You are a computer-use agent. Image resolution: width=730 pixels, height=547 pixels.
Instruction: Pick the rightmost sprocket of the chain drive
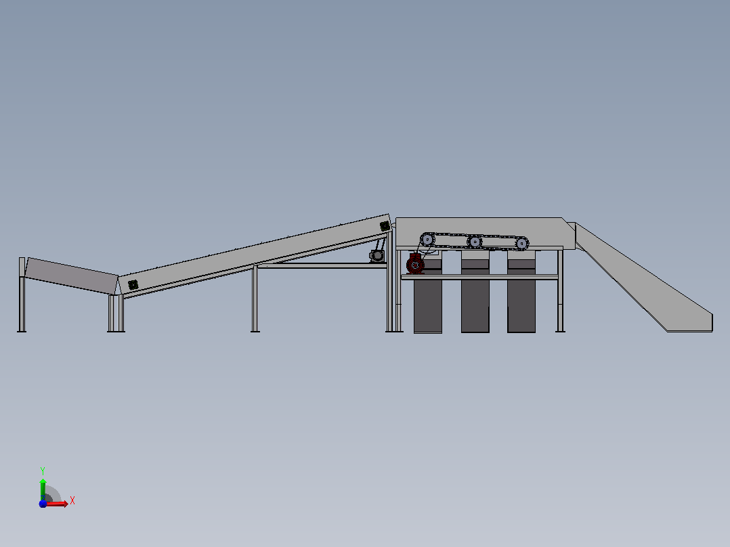[x=521, y=244]
